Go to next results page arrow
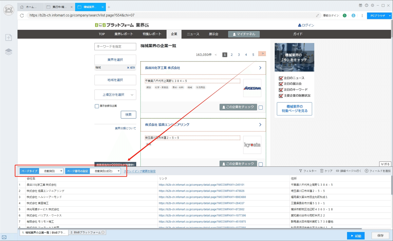393x241 pixels. pyautogui.click(x=262, y=54)
